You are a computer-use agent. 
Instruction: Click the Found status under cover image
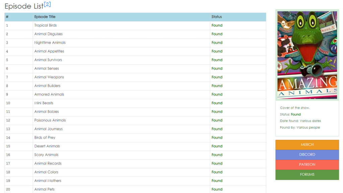(x=296, y=115)
